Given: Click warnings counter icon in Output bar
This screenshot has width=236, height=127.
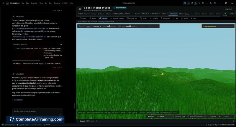Looking at the screenshot, I should pos(93,121).
